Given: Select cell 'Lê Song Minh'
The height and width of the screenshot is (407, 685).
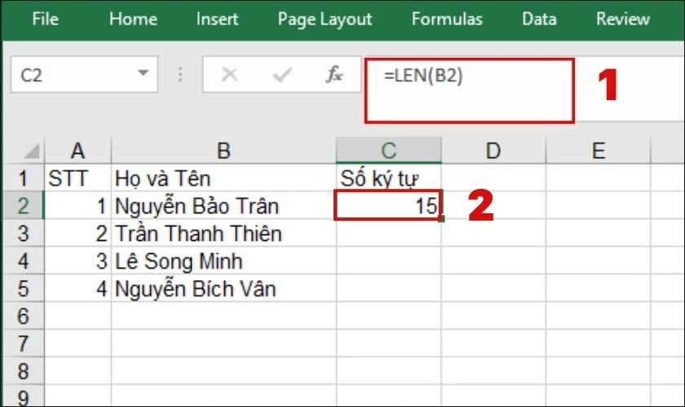Looking at the screenshot, I should 223,260.
